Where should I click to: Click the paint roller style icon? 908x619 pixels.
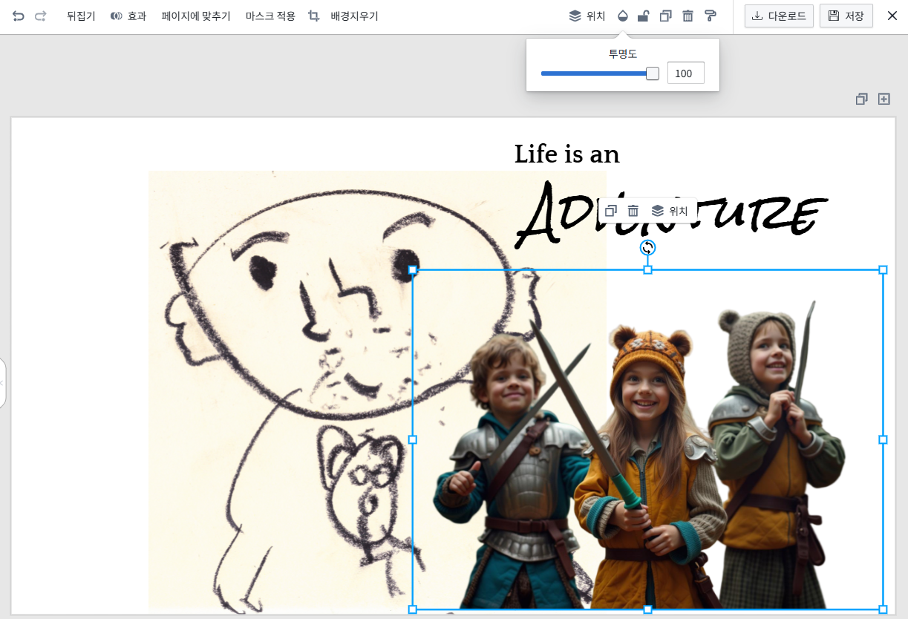711,15
